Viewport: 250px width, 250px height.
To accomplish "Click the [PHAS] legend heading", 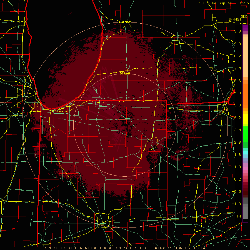I will coord(235,19).
